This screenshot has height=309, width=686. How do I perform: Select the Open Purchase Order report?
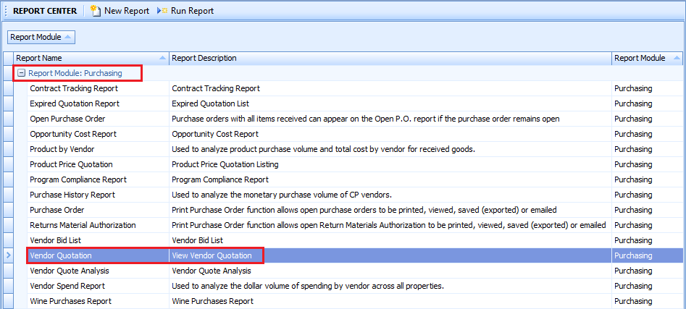(x=67, y=119)
